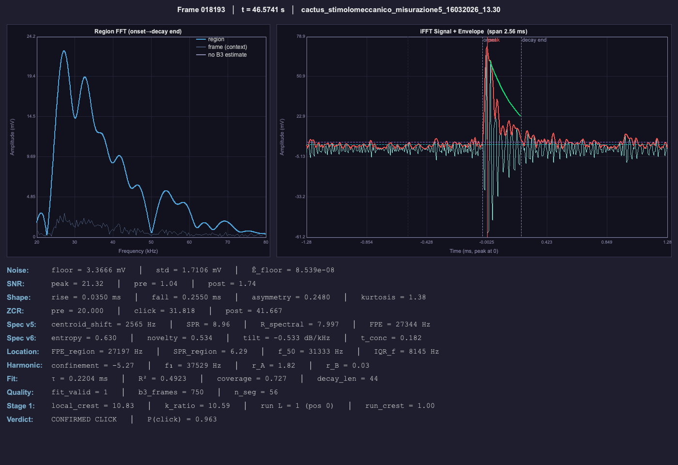
Task: Select the 'k_ratio = 10.59' value
Action: (198, 406)
